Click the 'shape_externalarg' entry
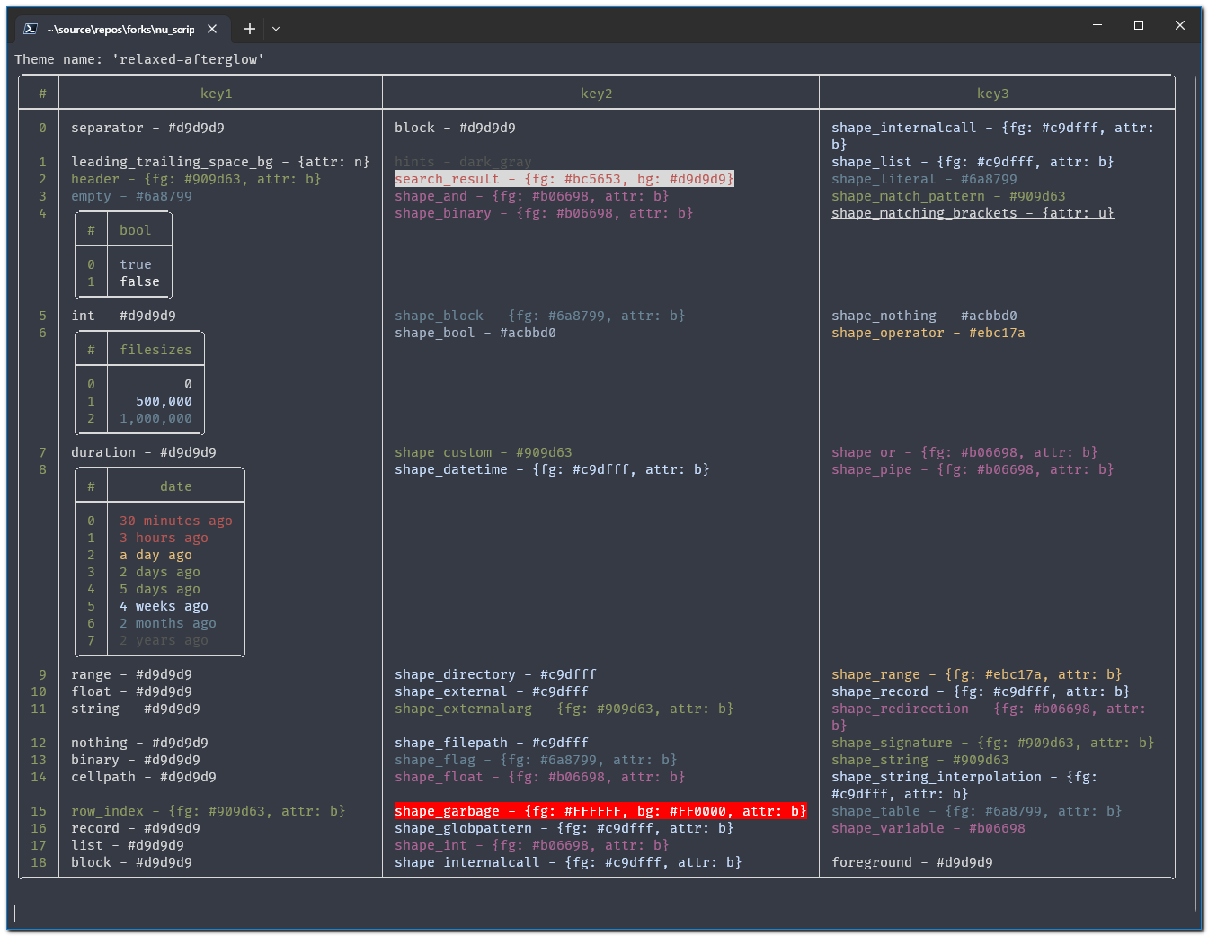 tap(564, 709)
